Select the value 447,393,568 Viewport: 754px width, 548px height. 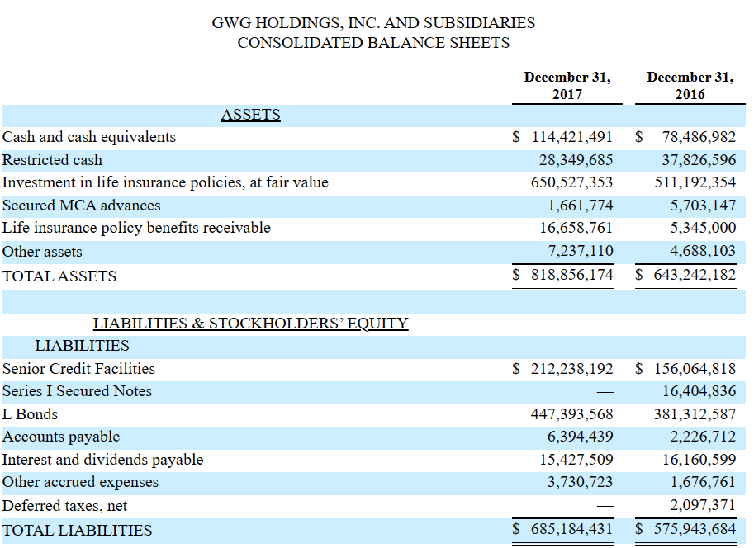click(x=572, y=413)
